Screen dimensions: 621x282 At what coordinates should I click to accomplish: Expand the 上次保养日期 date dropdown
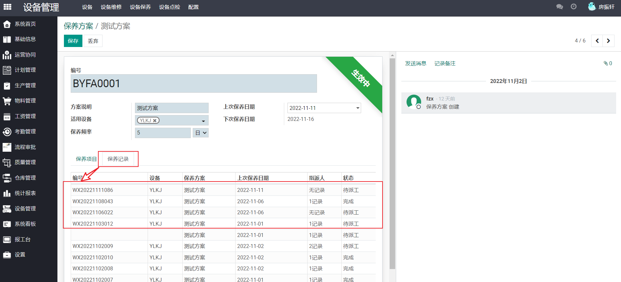coord(358,108)
